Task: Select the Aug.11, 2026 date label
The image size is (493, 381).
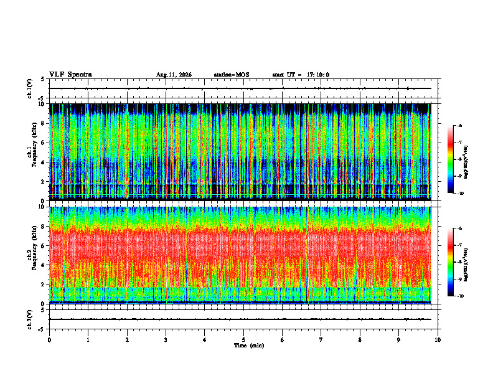Action: (174, 75)
